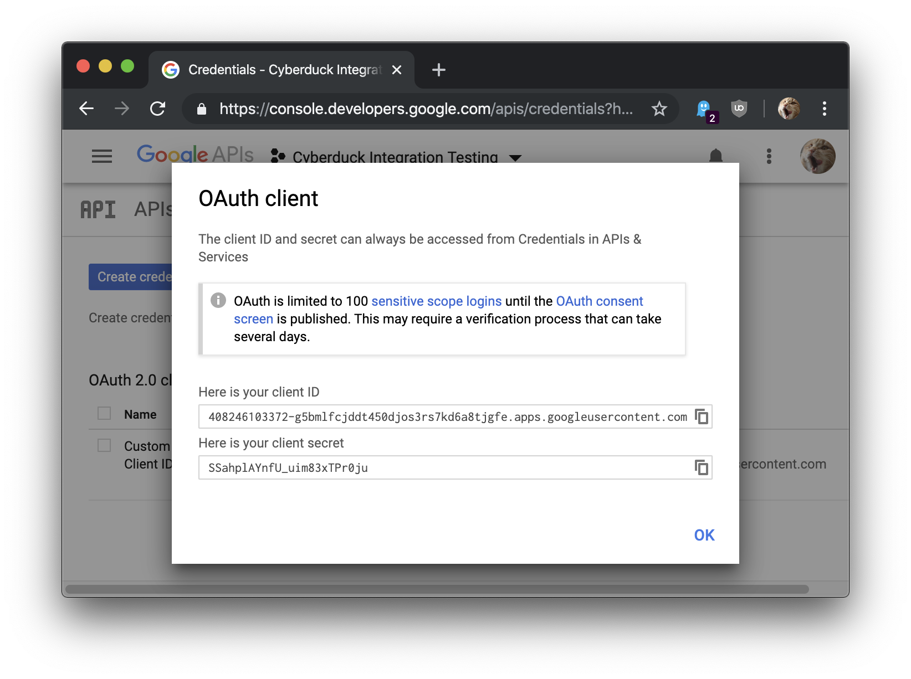Click the info icon in the notice
The height and width of the screenshot is (679, 911).
[218, 300]
